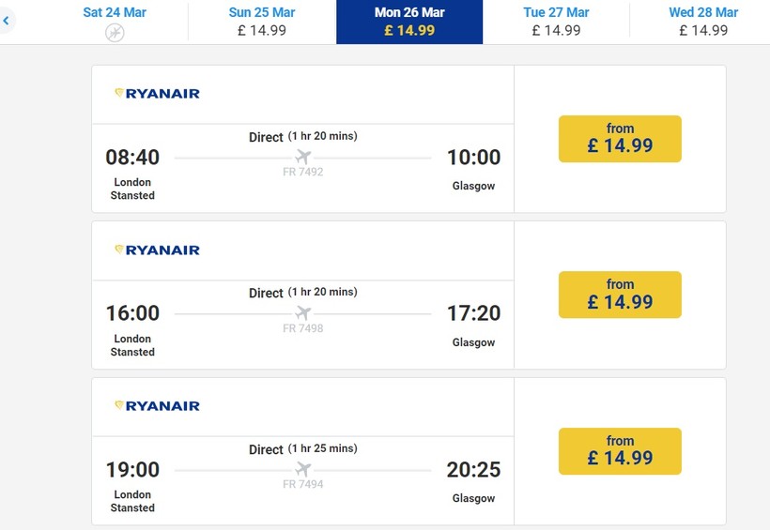Select the £14.99 fare for the 08:40 flight

tap(620, 139)
